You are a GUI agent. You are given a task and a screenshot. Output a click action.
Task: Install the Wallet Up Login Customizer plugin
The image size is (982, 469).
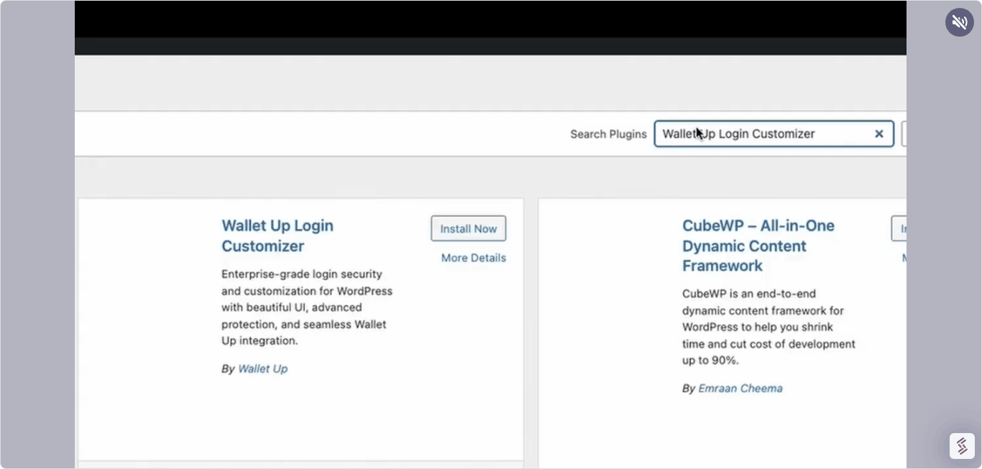click(x=468, y=228)
